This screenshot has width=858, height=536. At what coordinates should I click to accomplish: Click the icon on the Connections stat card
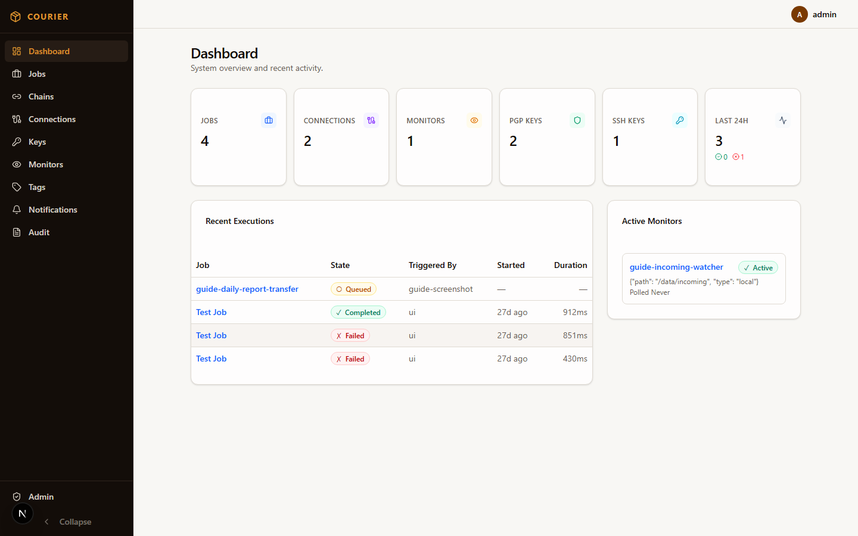(371, 120)
